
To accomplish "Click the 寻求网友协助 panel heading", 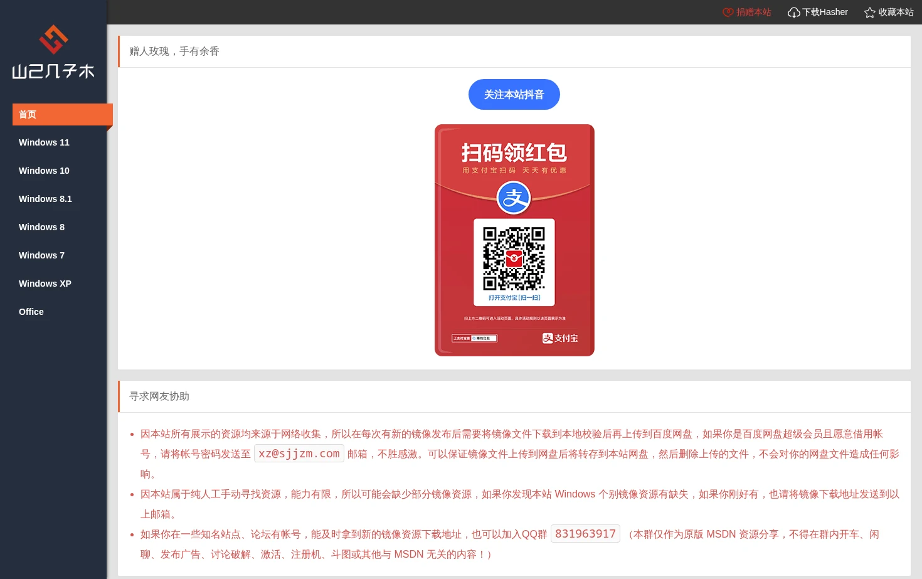I will point(159,396).
